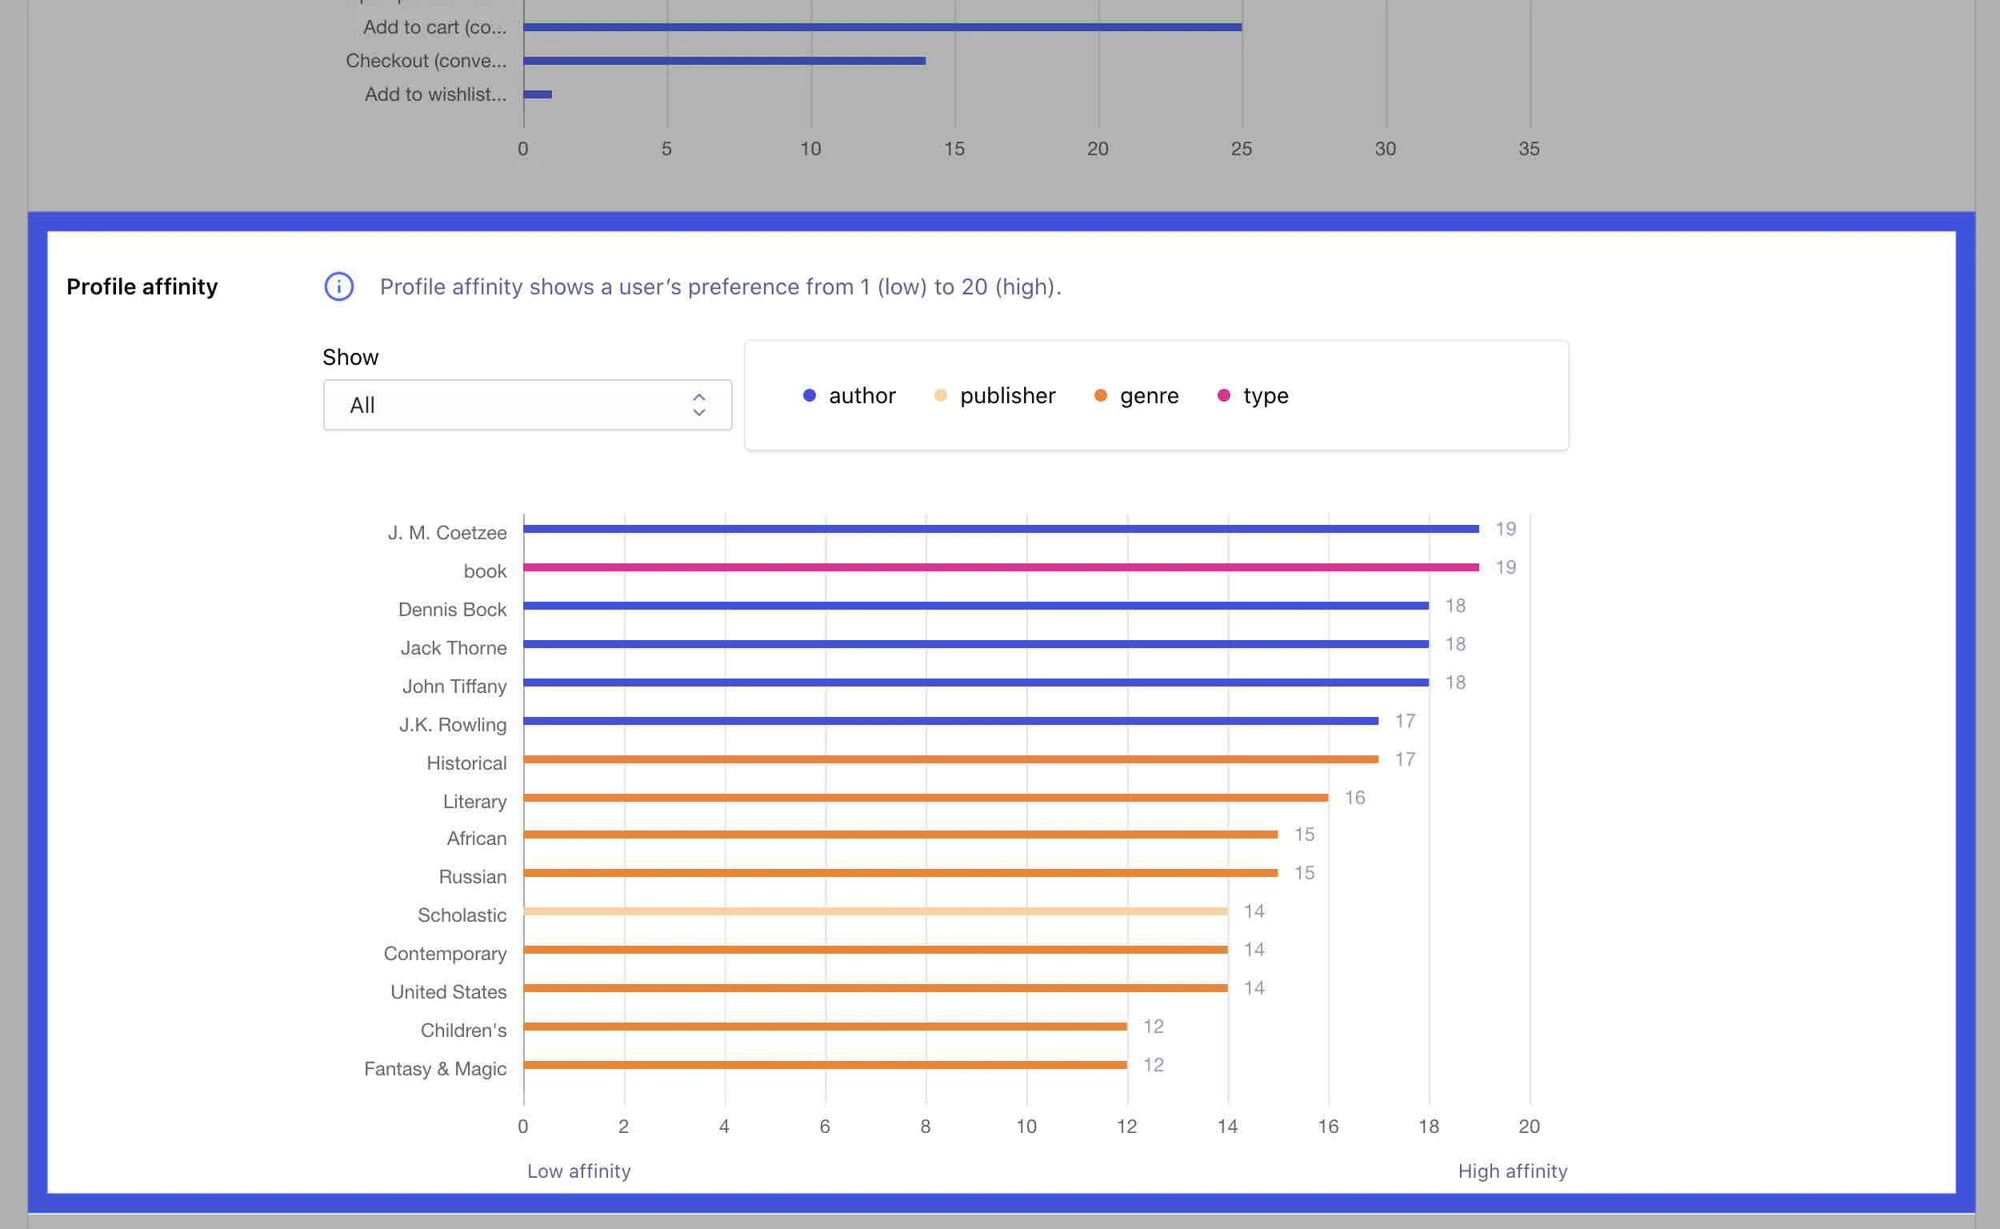
Task: Click the Low affinity axis link
Action: click(x=578, y=1171)
